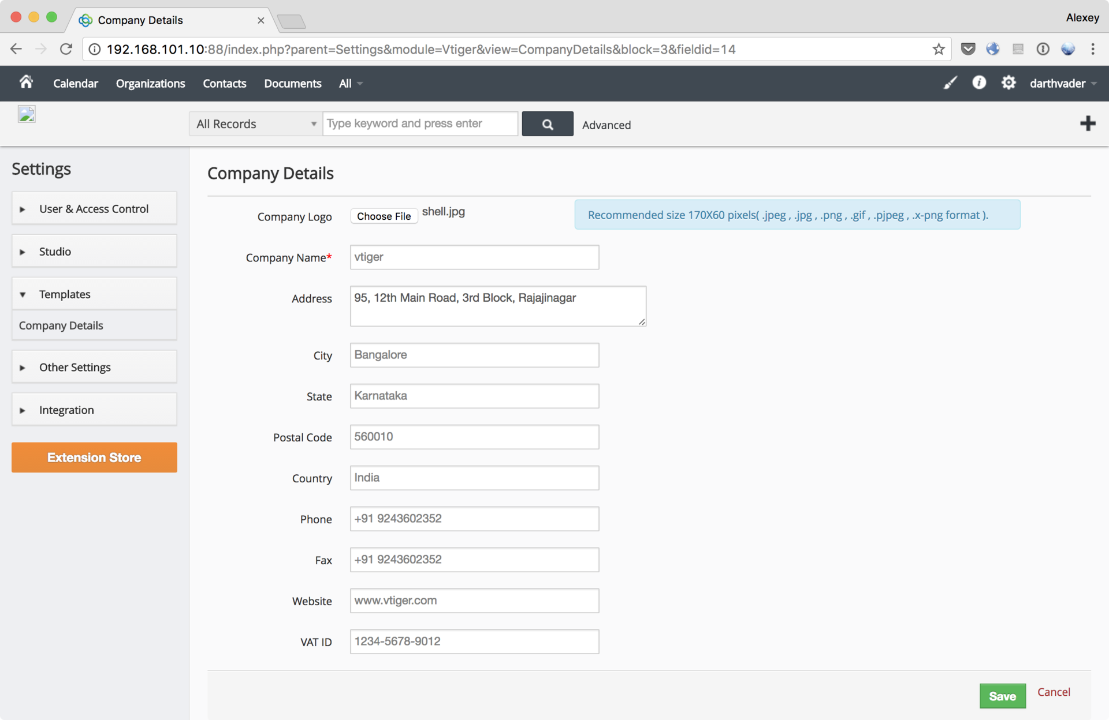Click the Documents menu item in navbar
This screenshot has width=1109, height=720.
point(293,83)
